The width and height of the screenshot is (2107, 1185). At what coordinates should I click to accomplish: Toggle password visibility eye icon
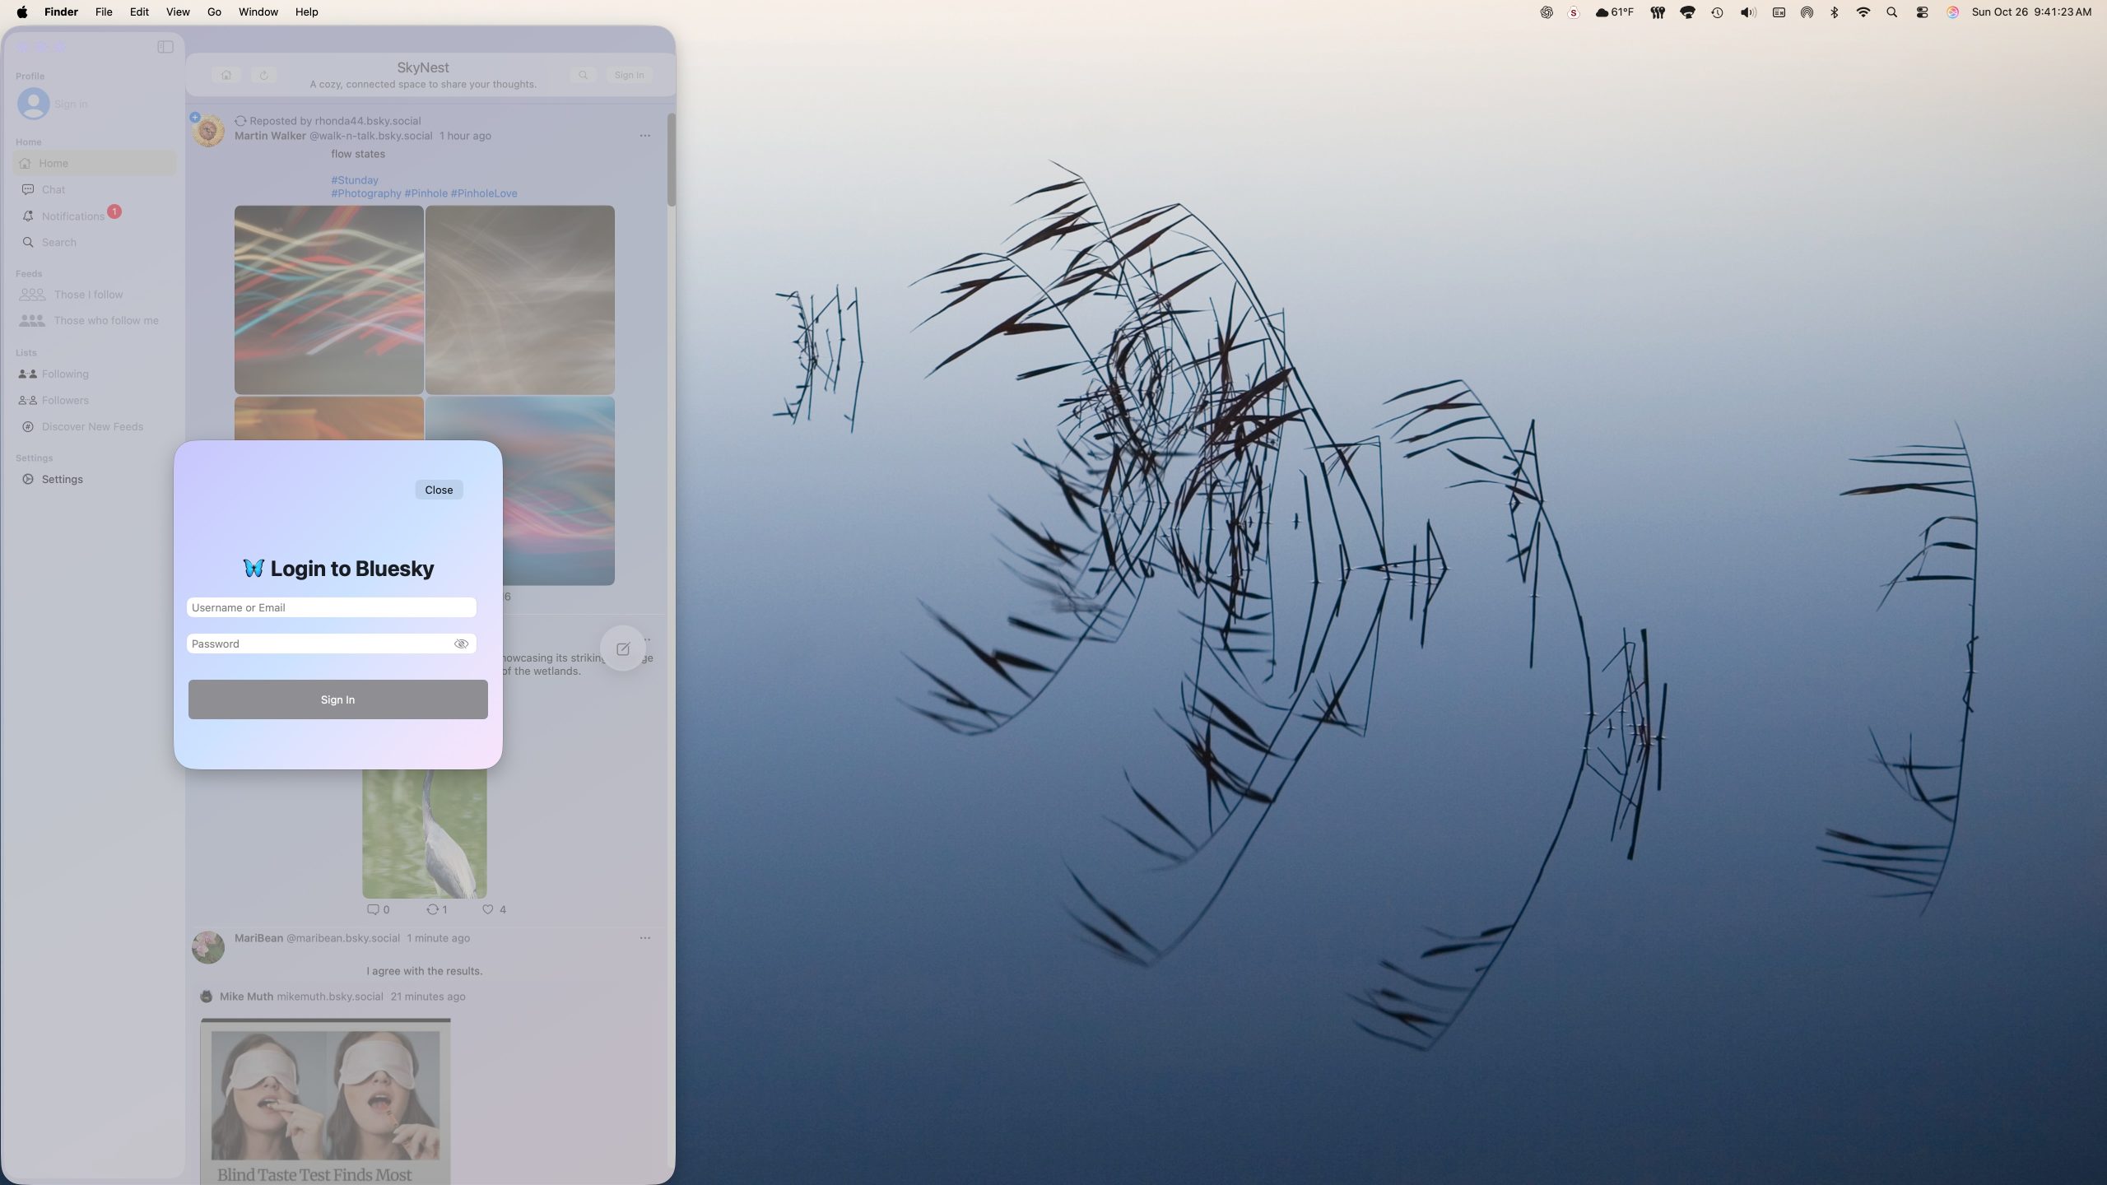point(461,644)
